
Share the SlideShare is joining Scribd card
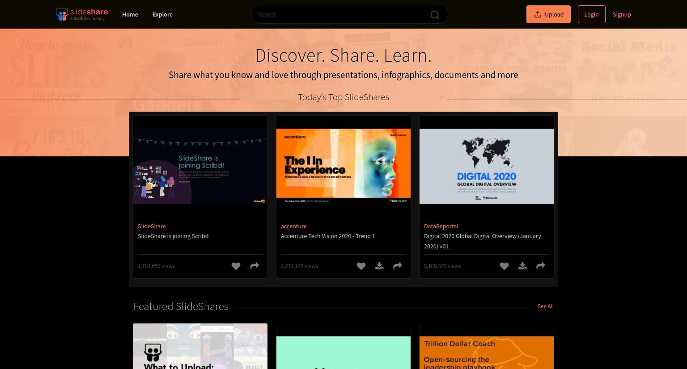point(254,266)
